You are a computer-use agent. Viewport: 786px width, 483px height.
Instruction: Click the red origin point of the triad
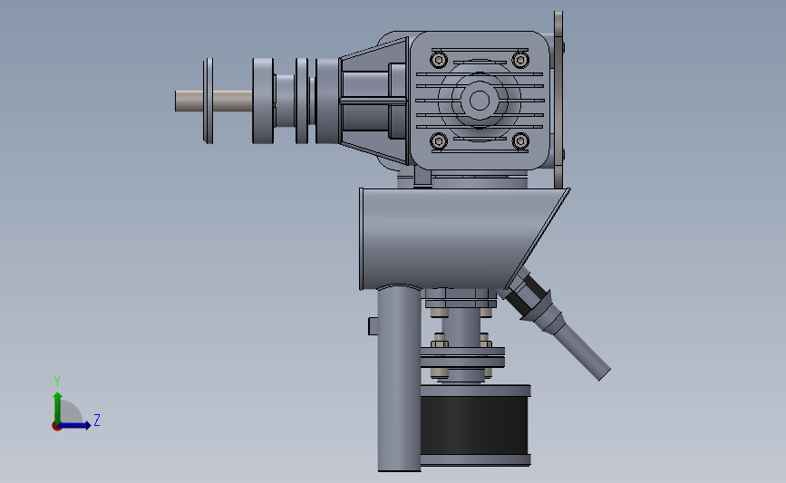coord(56,427)
